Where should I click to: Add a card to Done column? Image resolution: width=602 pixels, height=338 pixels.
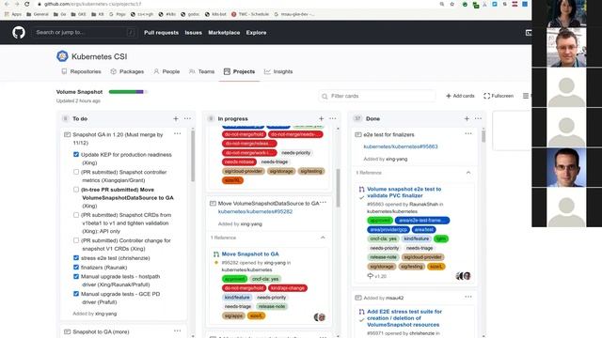tap(467, 119)
